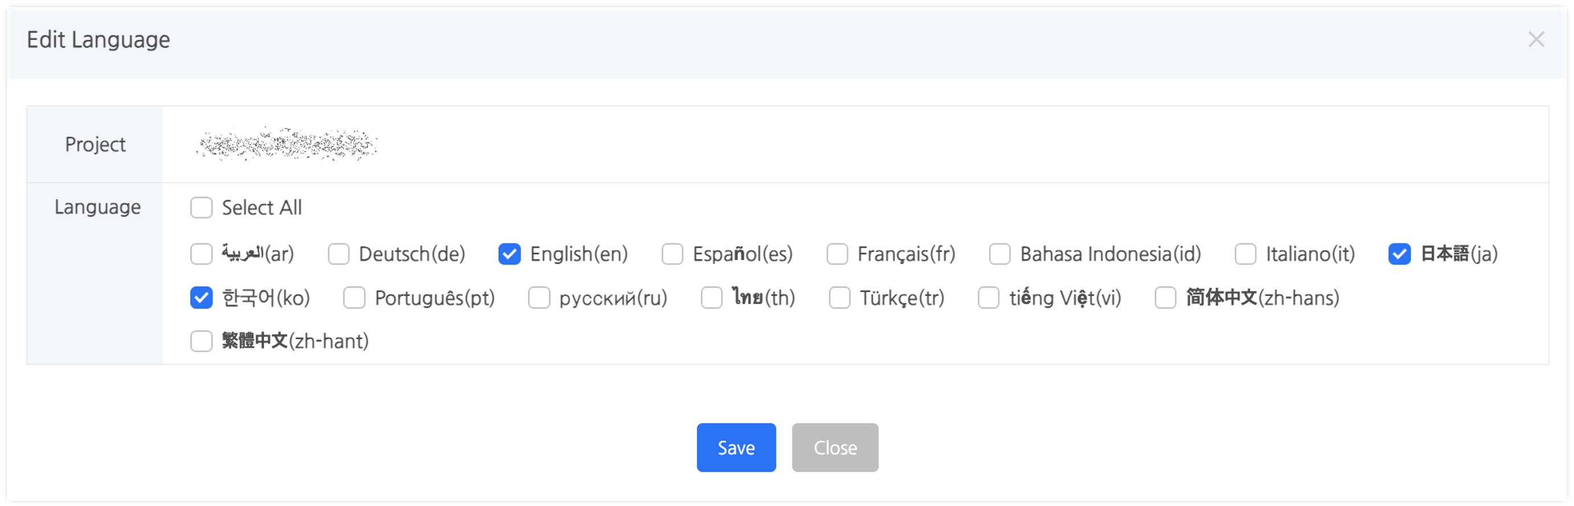Image resolution: width=1574 pixels, height=506 pixels.
Task: Select the Português(pt) checkbox
Action: (x=354, y=298)
